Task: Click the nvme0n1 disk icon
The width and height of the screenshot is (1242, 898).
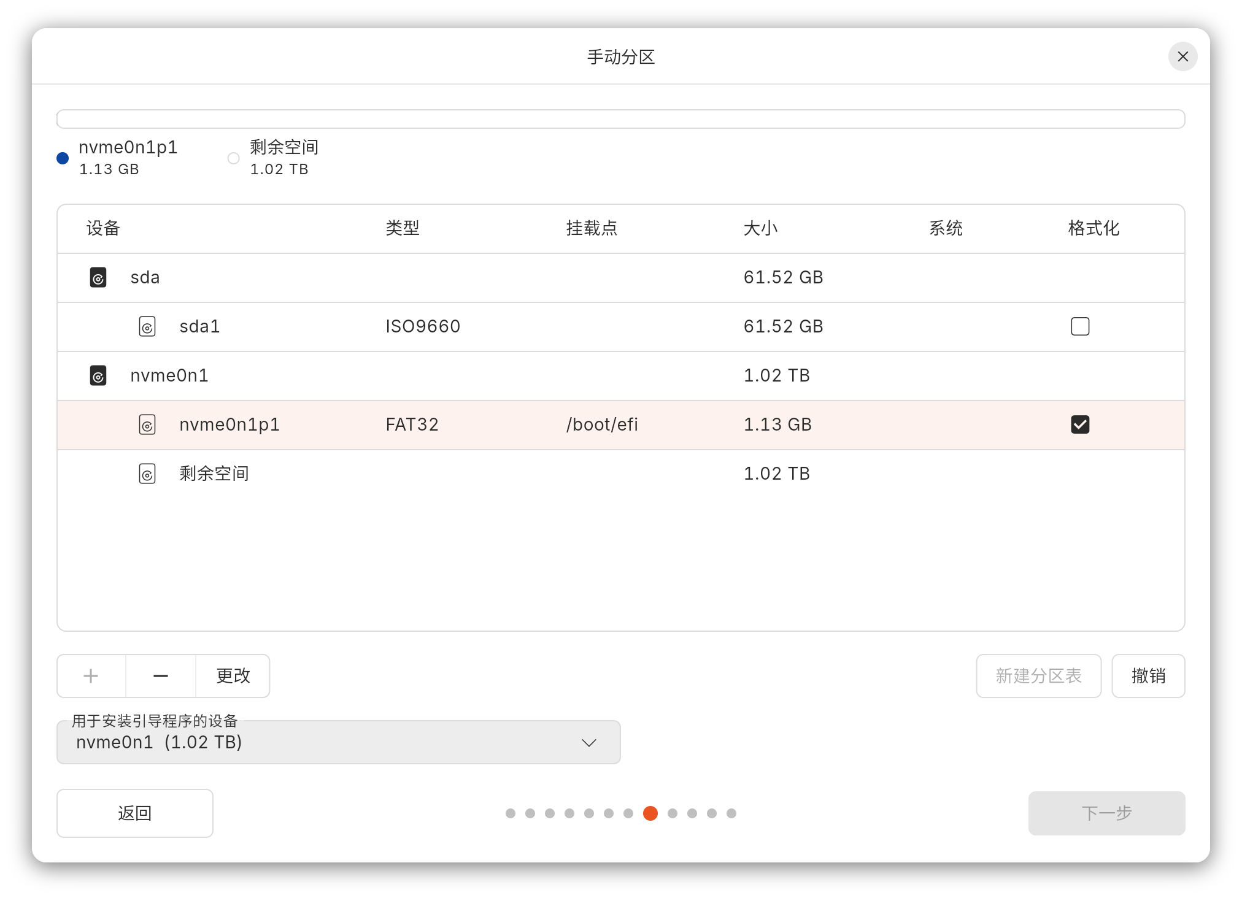Action: pos(98,375)
